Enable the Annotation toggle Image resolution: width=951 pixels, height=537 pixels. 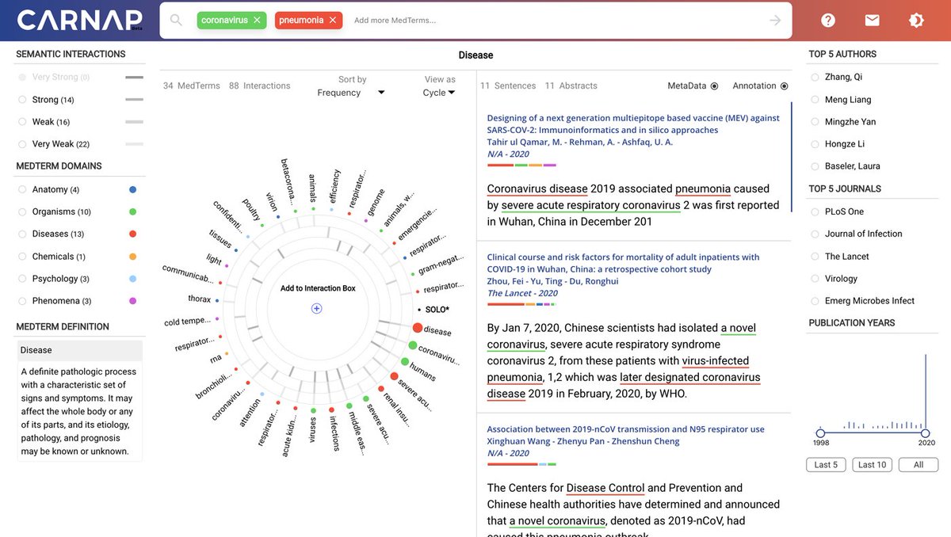(782, 86)
